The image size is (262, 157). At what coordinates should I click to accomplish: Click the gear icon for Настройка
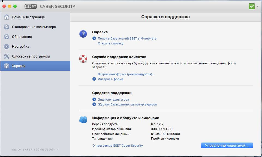click(7, 46)
